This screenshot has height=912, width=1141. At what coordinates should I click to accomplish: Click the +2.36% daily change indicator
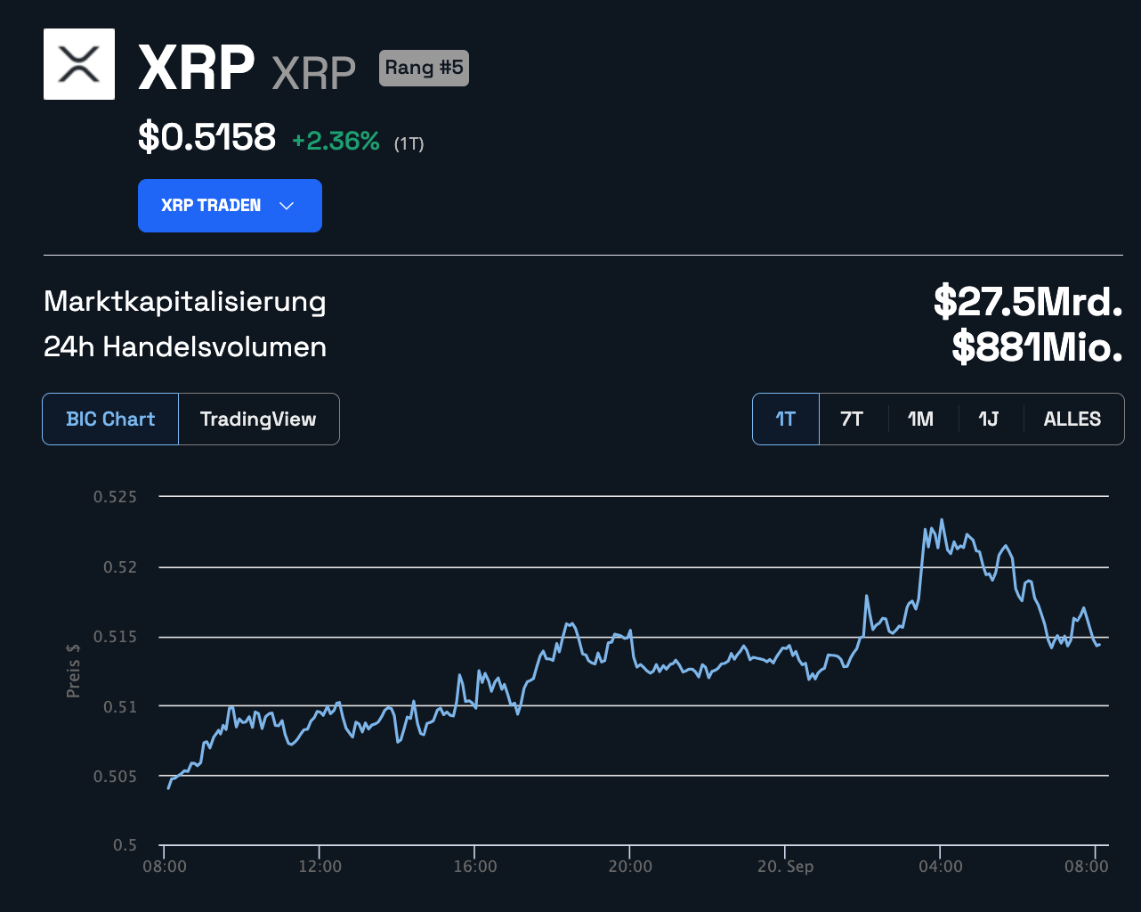pyautogui.click(x=336, y=141)
